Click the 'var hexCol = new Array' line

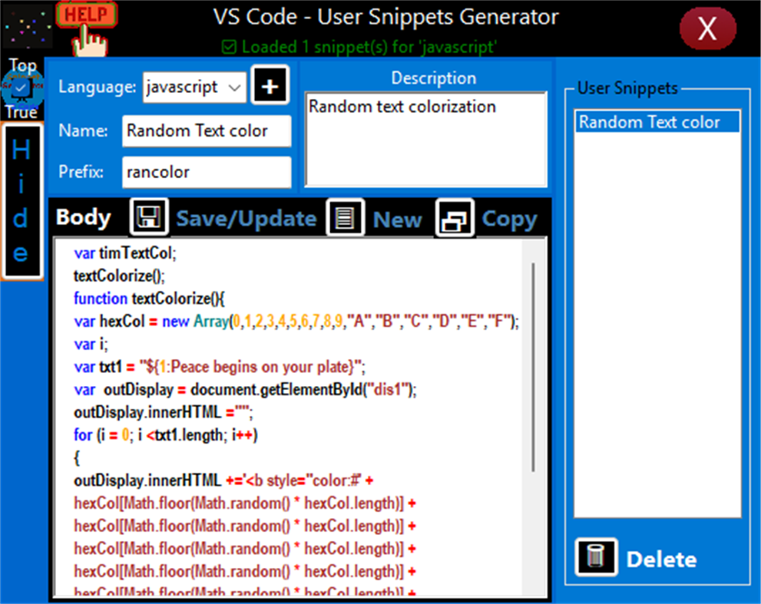(296, 321)
